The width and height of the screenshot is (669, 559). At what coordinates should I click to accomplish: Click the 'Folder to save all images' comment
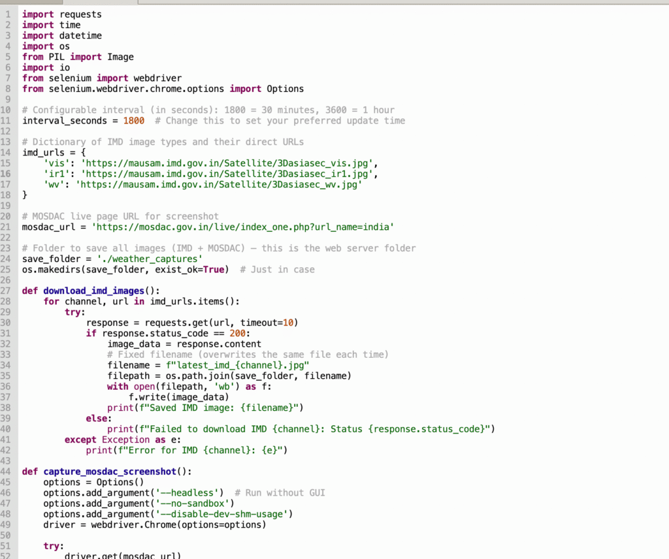point(219,249)
